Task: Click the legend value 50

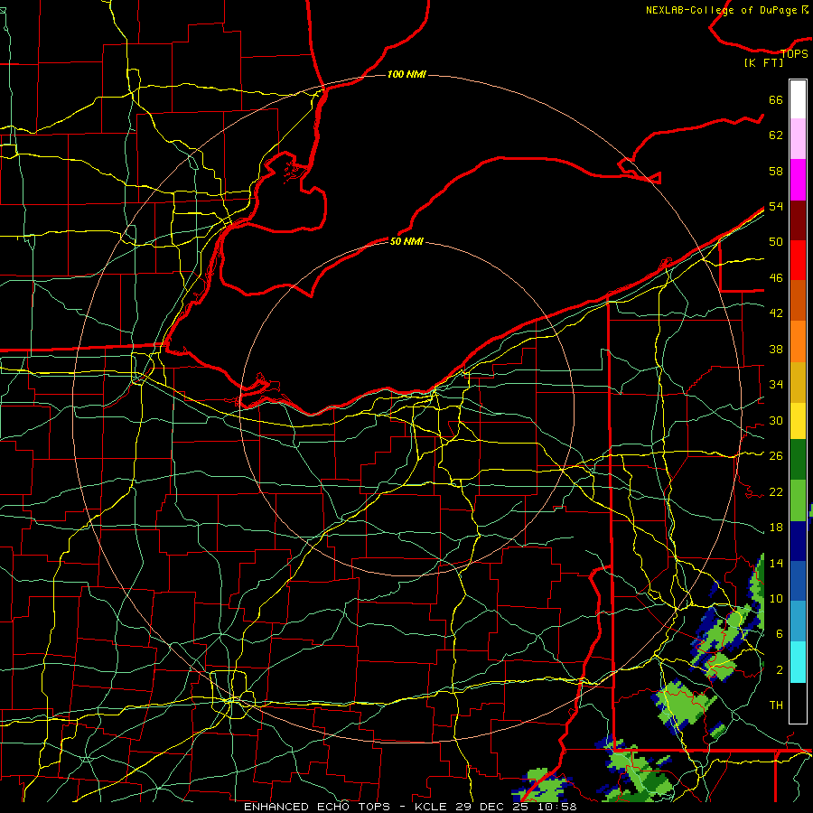Action: click(x=776, y=242)
